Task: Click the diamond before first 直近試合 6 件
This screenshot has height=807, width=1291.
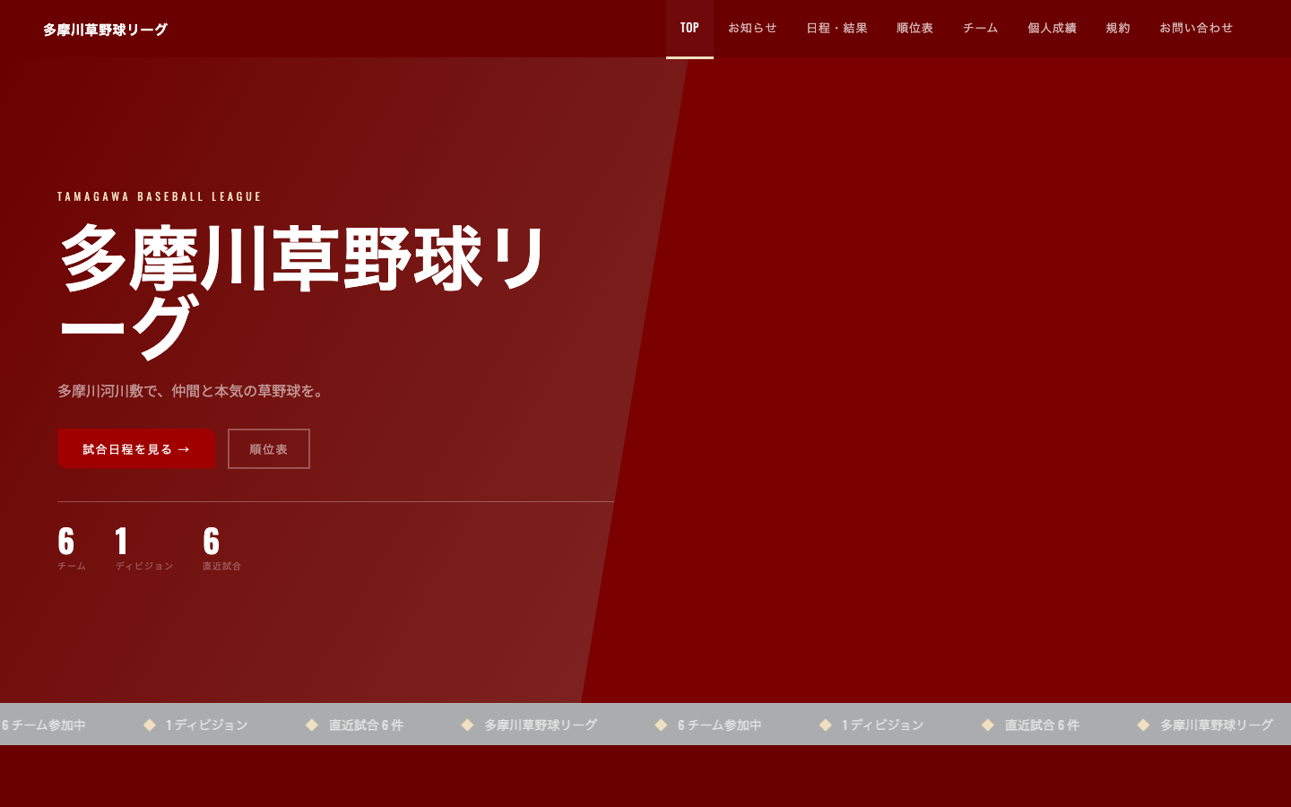Action: [x=312, y=725]
